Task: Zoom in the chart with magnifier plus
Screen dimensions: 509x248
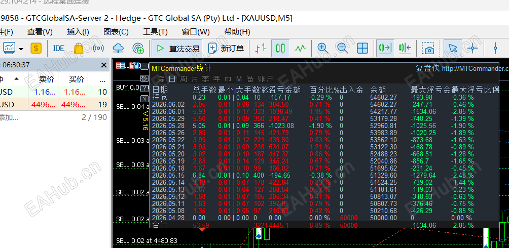Action: [322, 48]
